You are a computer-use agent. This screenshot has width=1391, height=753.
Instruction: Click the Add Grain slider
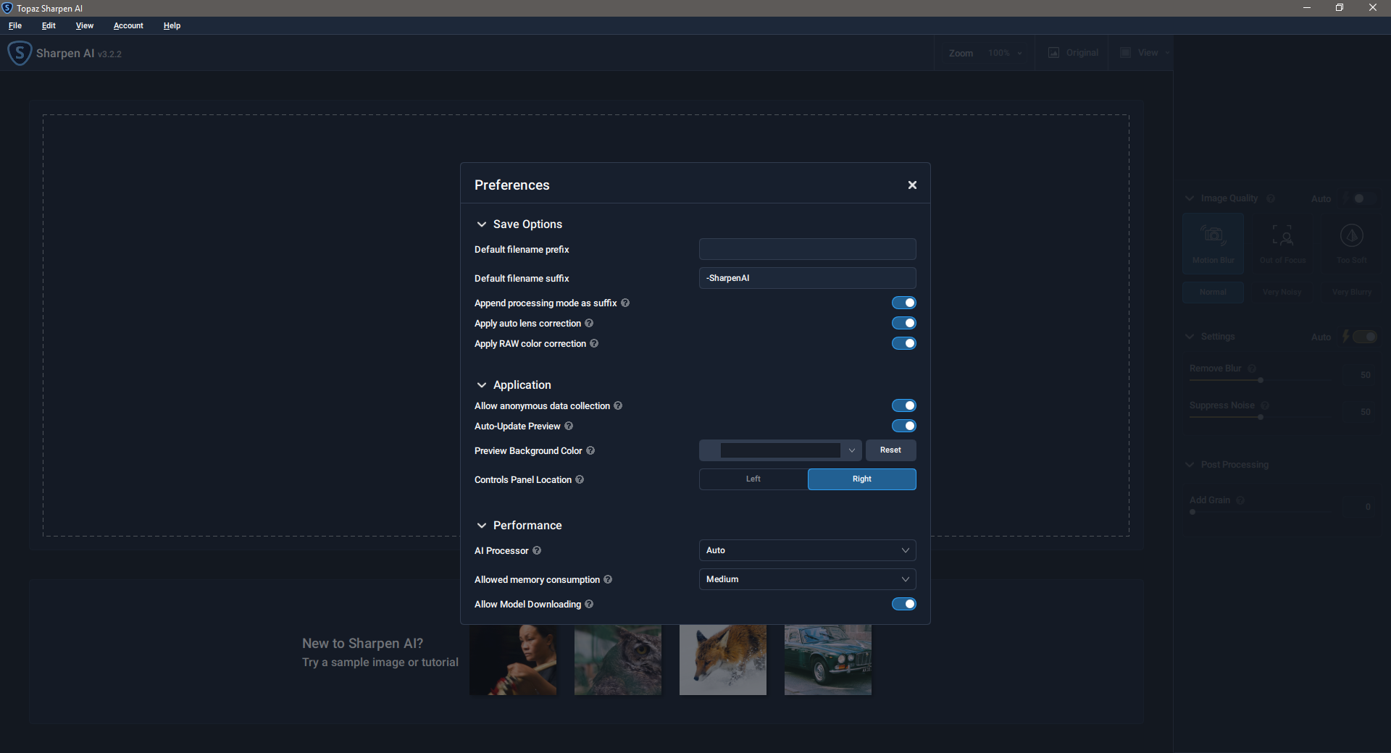point(1260,512)
